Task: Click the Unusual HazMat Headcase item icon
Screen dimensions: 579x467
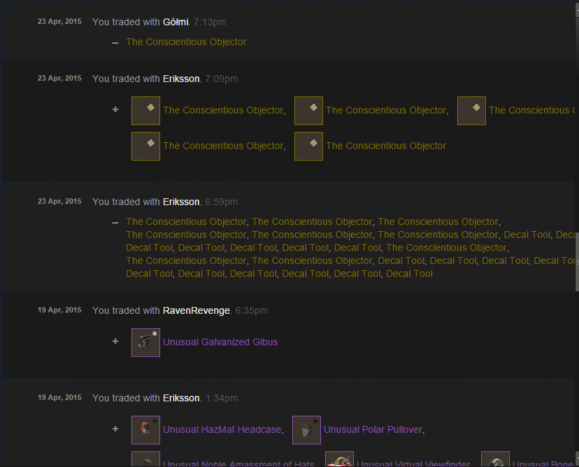Action: click(146, 430)
